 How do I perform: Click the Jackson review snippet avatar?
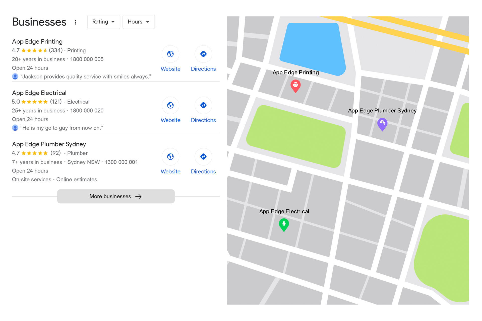tap(15, 76)
